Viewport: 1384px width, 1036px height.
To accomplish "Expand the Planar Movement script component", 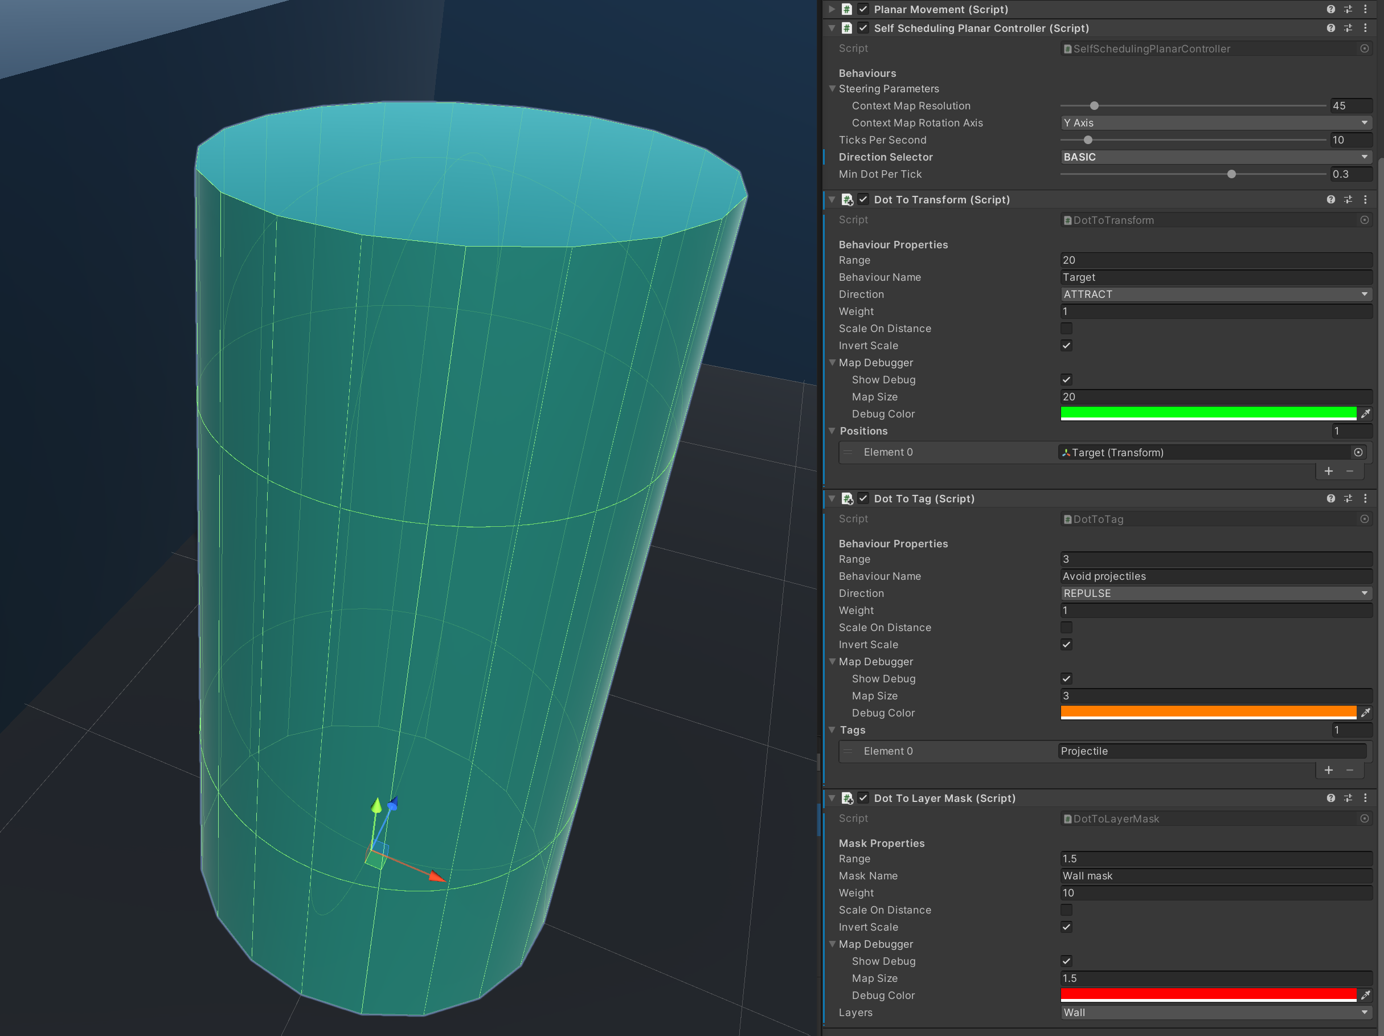I will click(832, 9).
